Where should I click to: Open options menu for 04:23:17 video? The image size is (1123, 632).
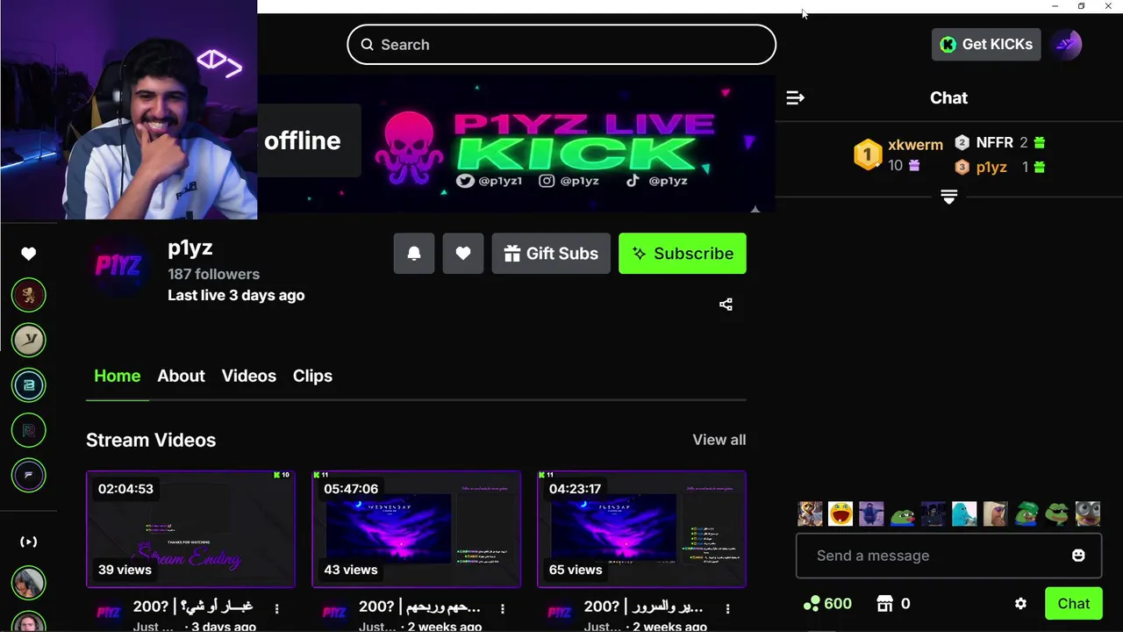pos(727,608)
